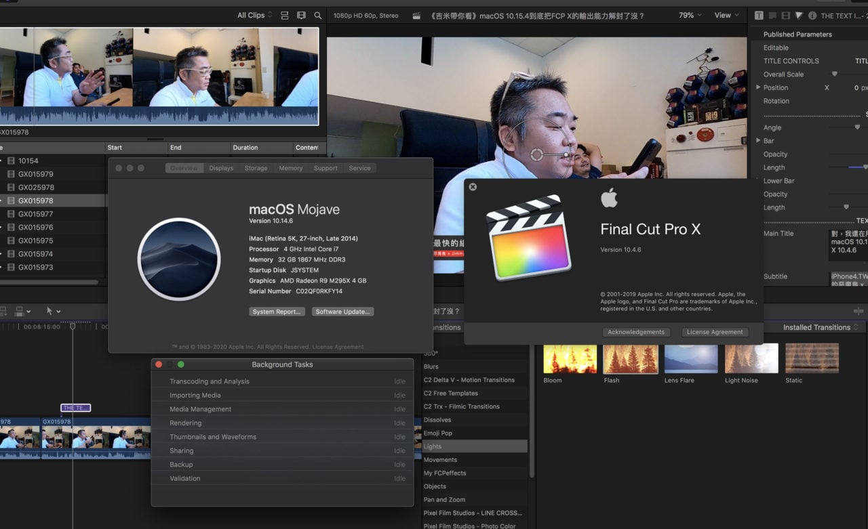868x529 pixels.
Task: Sort browser list by Duration column header
Action: tap(261, 148)
